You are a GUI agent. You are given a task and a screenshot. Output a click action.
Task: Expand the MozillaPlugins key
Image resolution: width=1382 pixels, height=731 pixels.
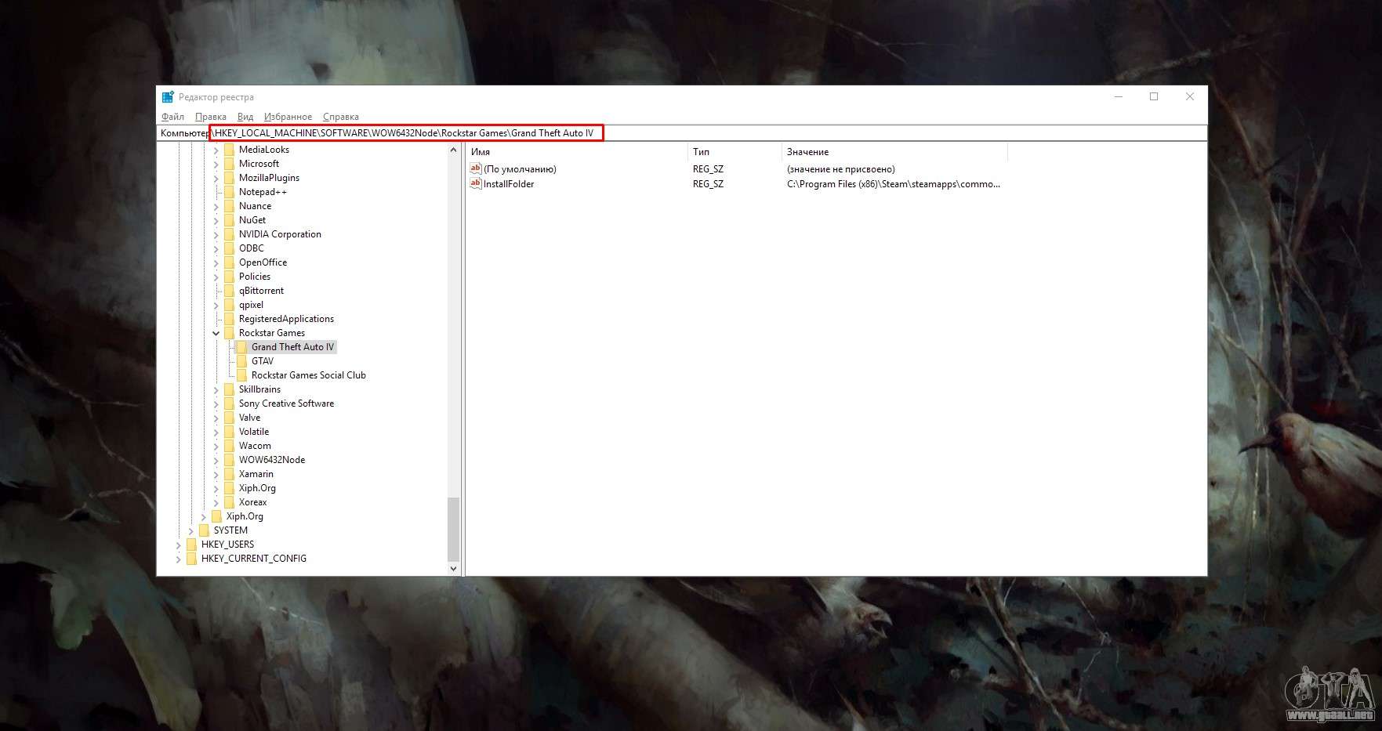216,178
